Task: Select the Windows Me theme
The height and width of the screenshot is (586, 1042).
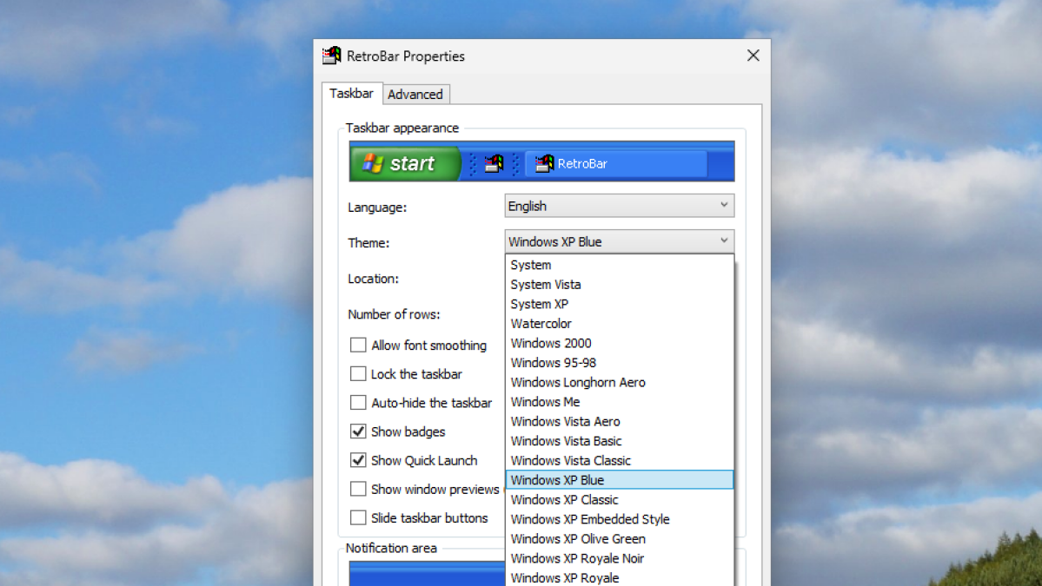Action: [x=620, y=401]
